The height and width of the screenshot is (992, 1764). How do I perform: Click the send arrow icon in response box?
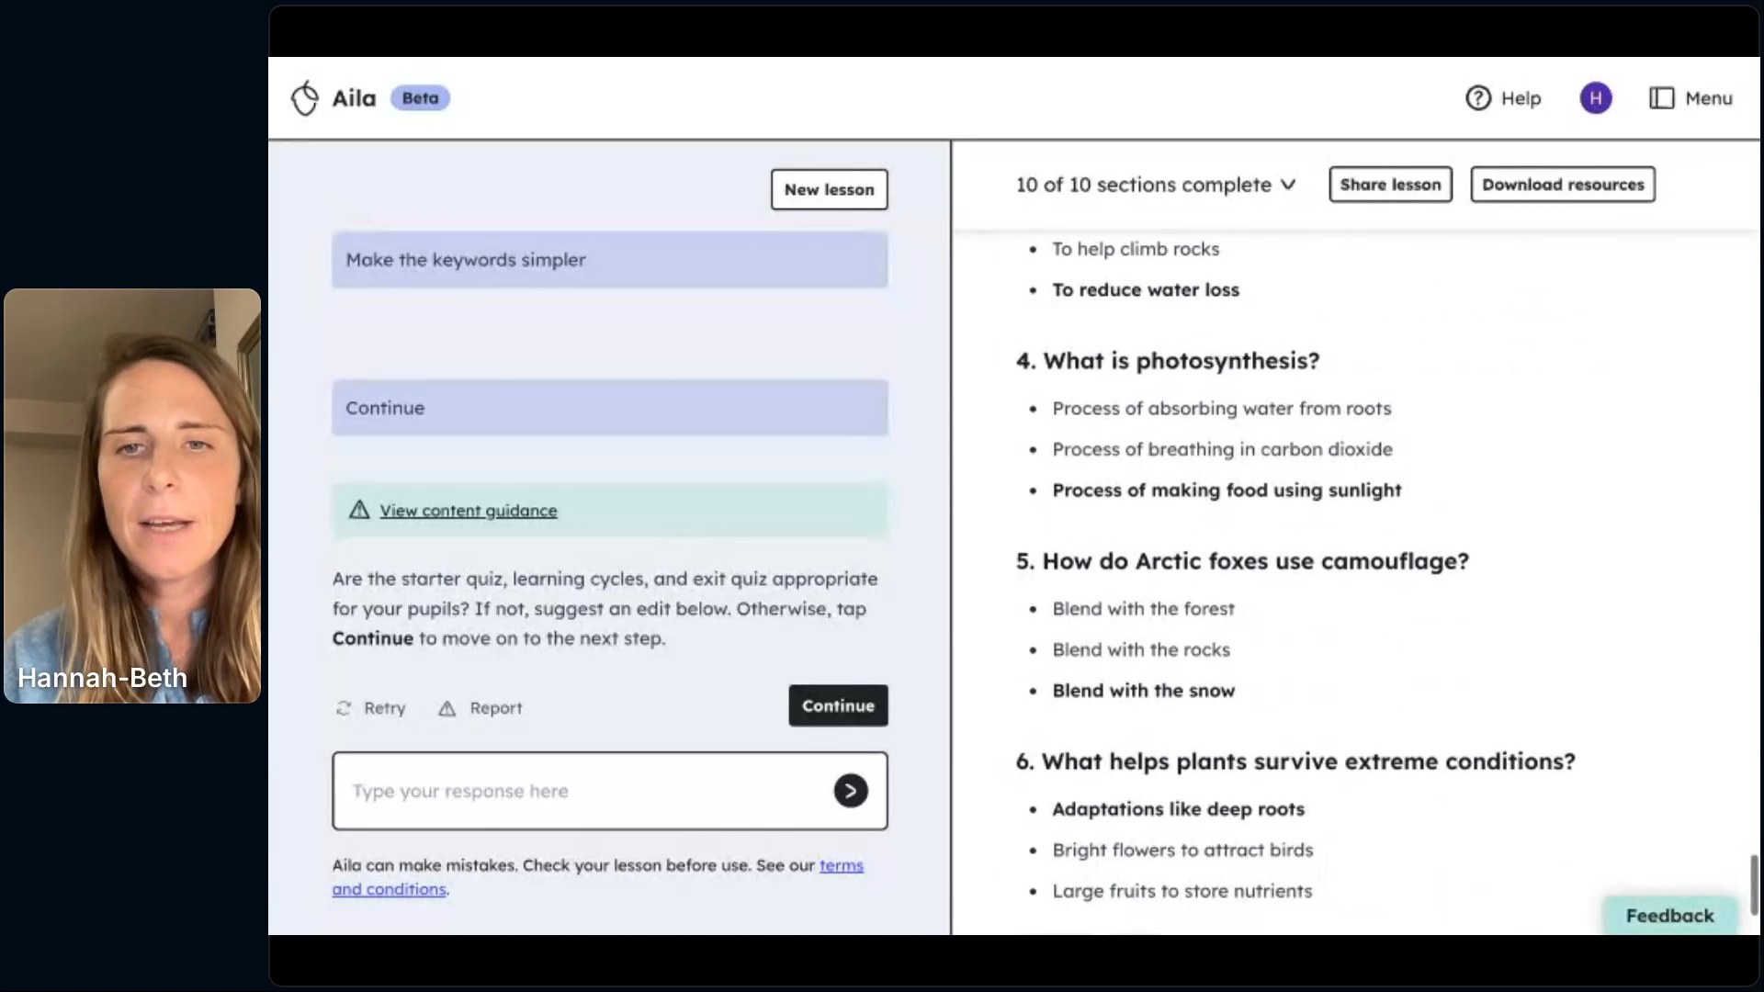pos(850,791)
